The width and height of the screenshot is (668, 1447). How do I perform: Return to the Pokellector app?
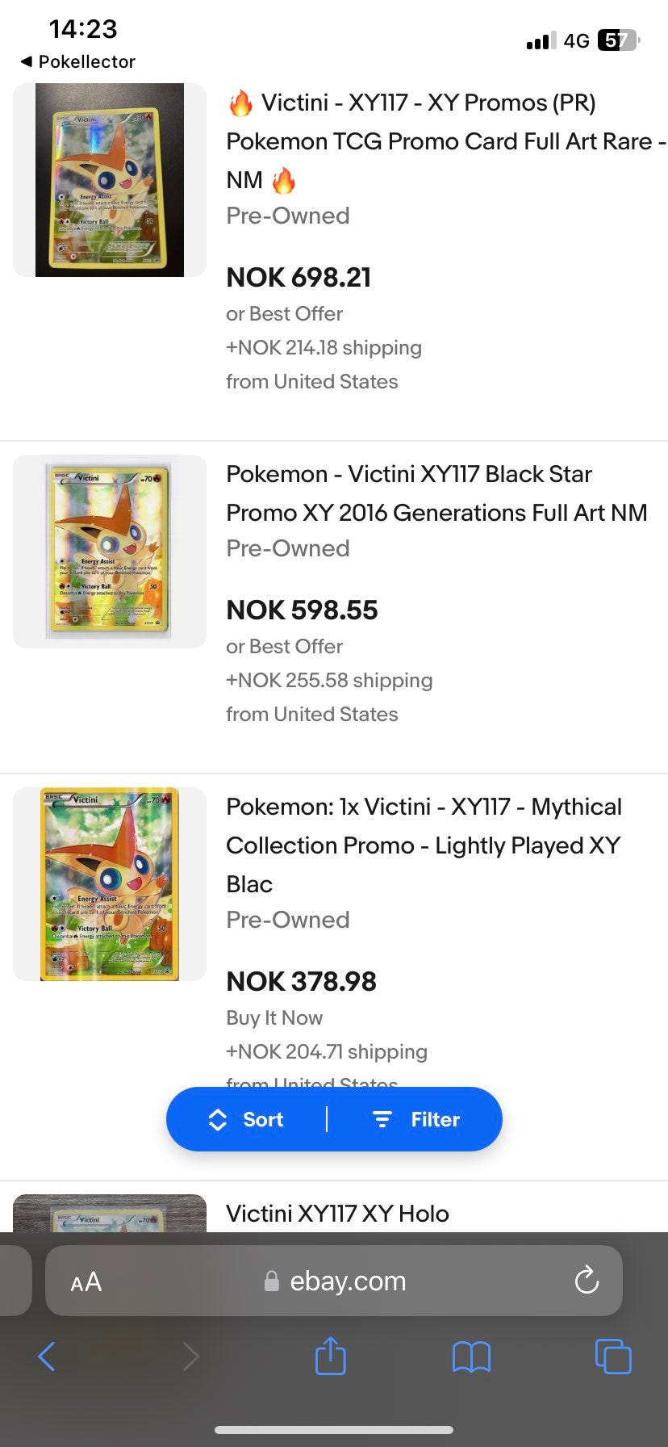point(77,61)
